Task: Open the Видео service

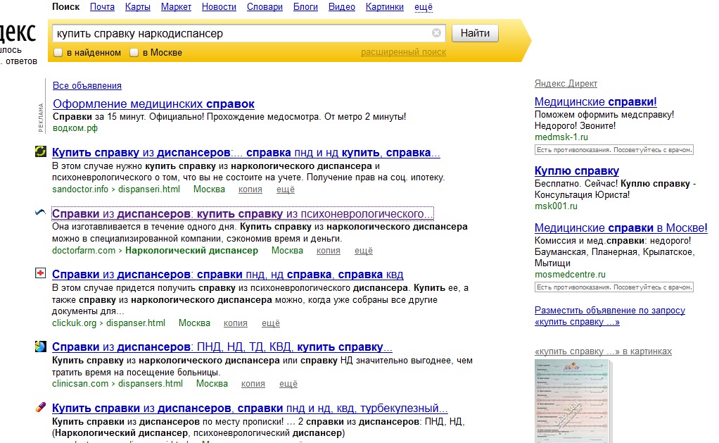Action: tap(342, 7)
